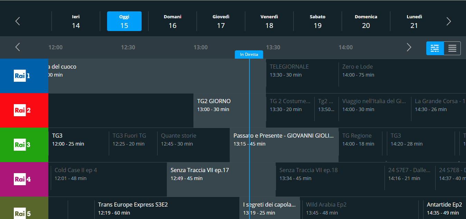The height and width of the screenshot is (219, 466).
Task: Select Ieri 14 day tab
Action: tap(76, 21)
